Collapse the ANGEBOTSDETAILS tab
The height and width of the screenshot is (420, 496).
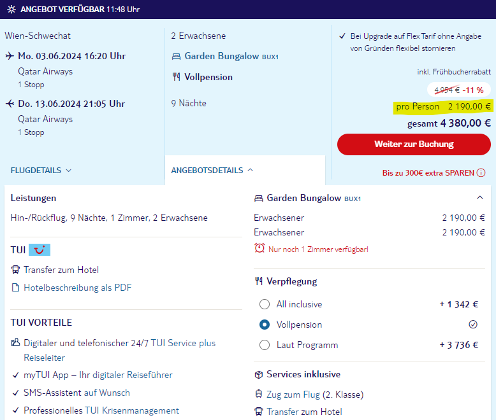[212, 170]
